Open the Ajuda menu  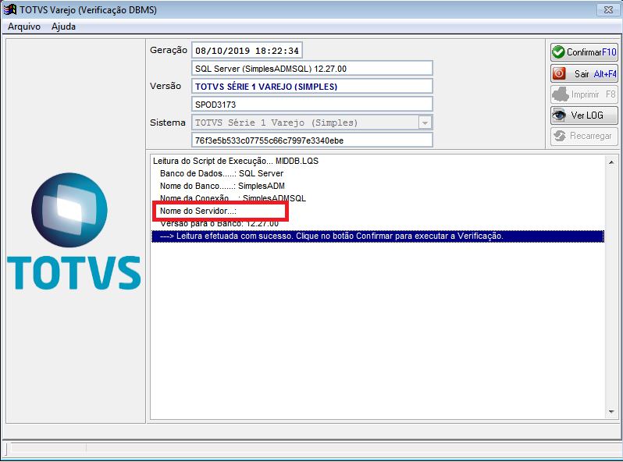(x=63, y=27)
